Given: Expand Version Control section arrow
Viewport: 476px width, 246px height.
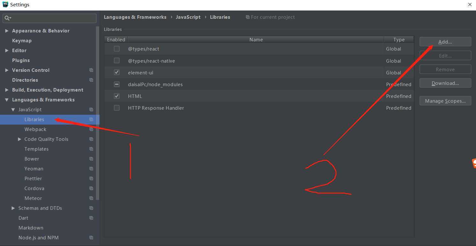Looking at the screenshot, I should (7, 70).
